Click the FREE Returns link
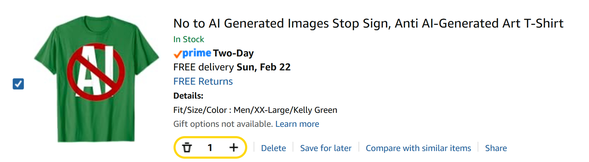 click(x=203, y=81)
